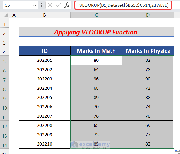
Task: Select cell with ID 202202
Action: 45,69
